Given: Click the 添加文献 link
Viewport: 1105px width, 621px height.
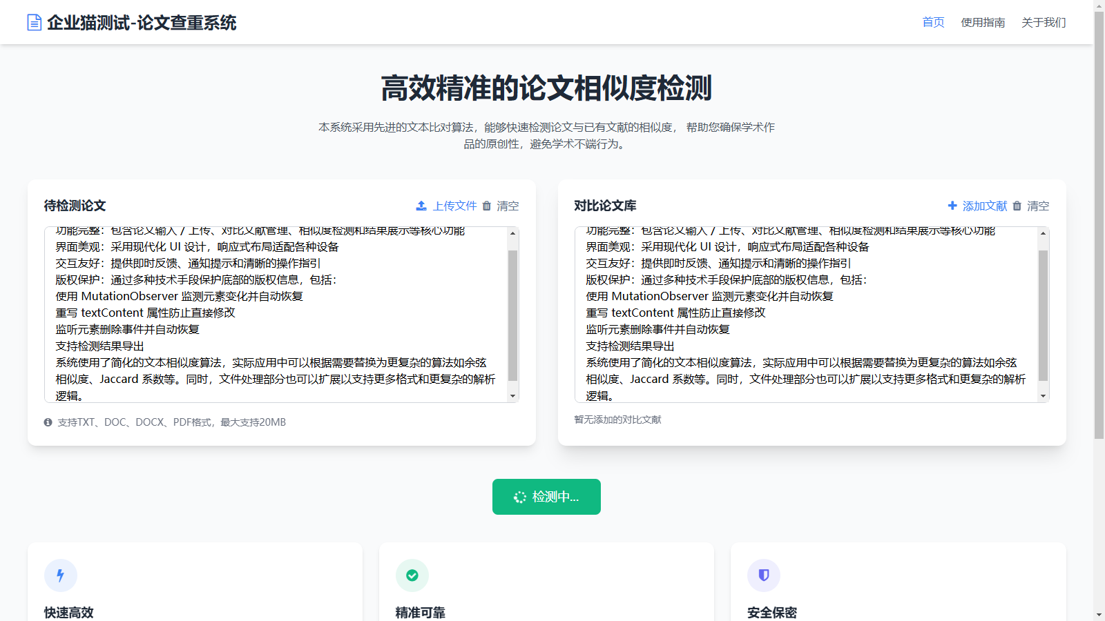Looking at the screenshot, I should coord(984,205).
